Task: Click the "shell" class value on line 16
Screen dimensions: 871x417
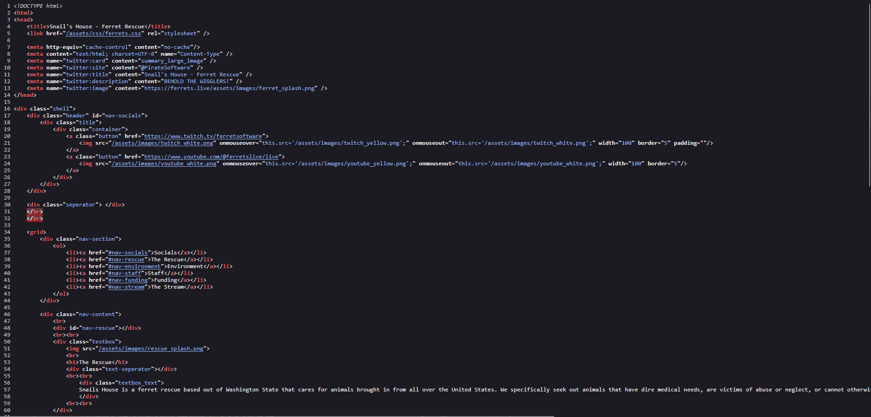Action: pos(61,109)
